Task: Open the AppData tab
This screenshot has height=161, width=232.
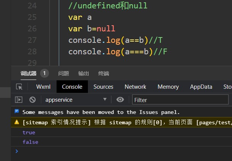Action: (x=201, y=87)
